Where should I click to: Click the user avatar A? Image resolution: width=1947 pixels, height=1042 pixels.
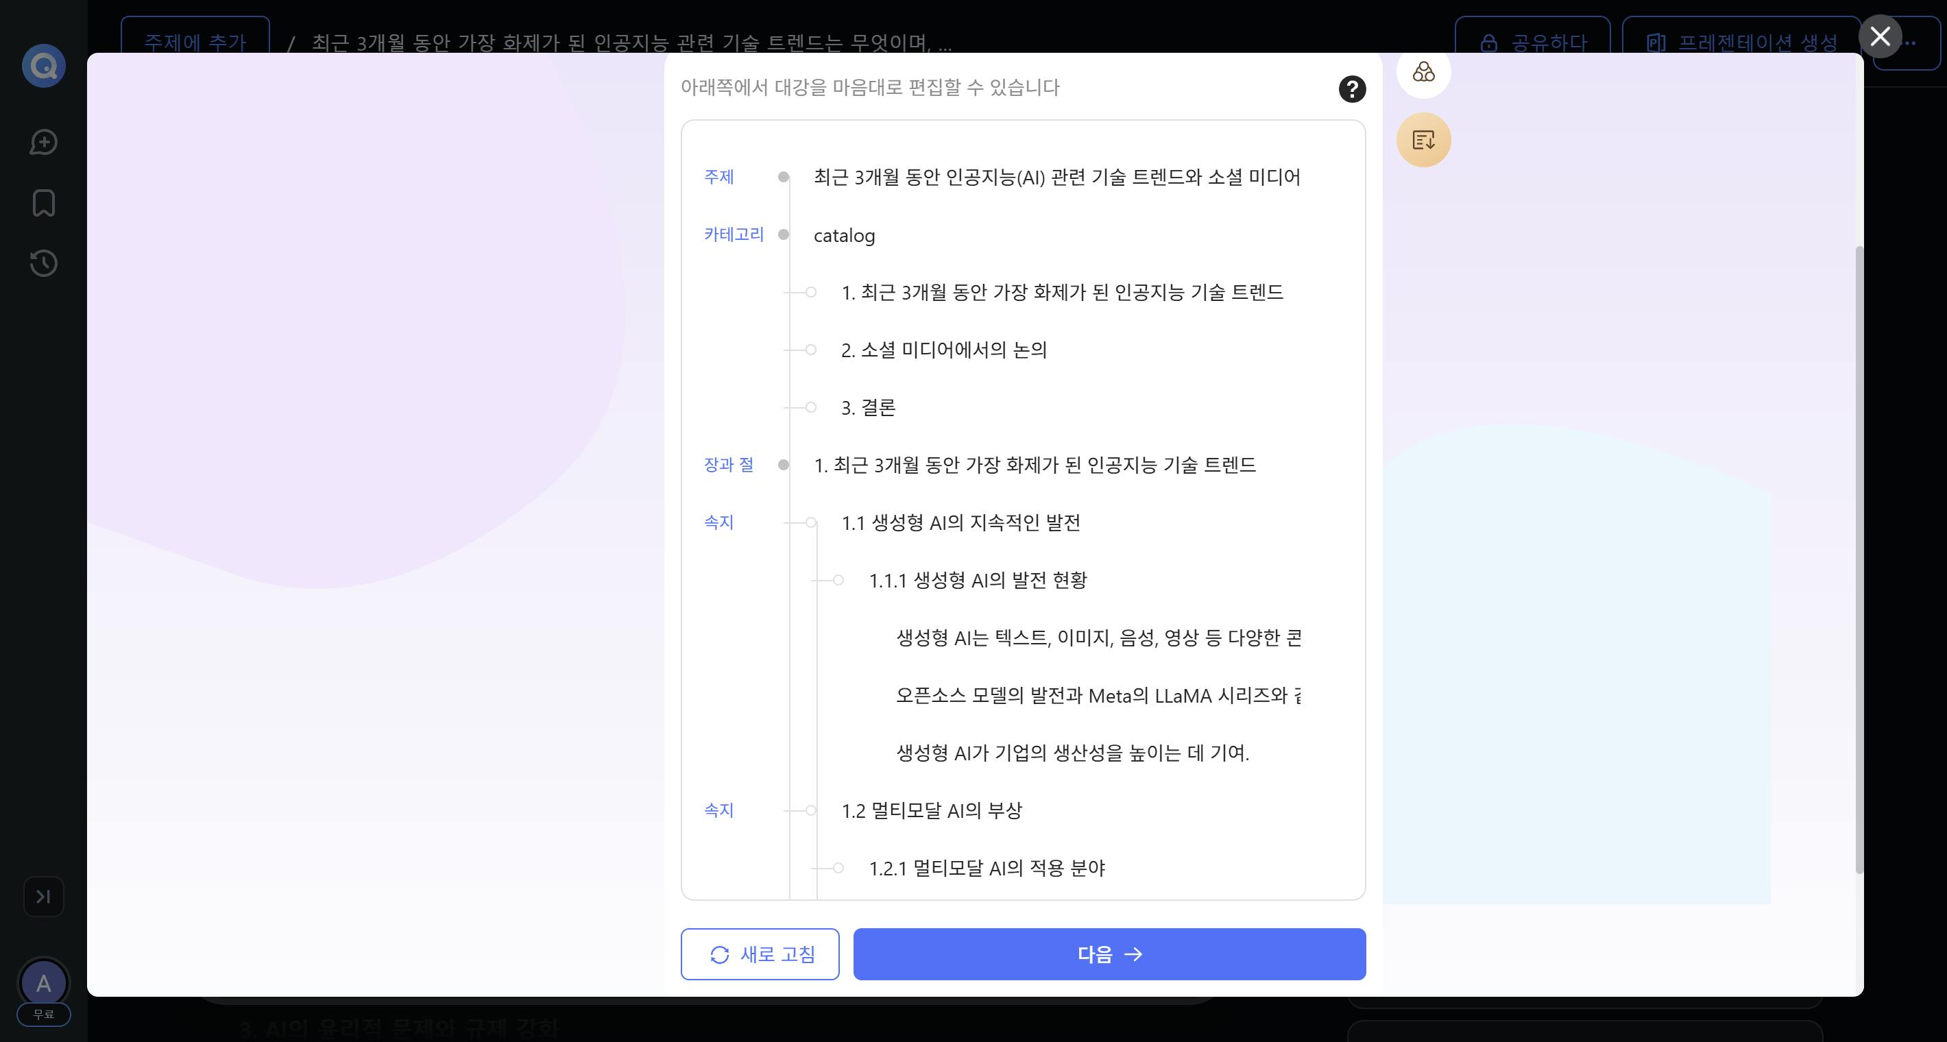44,982
